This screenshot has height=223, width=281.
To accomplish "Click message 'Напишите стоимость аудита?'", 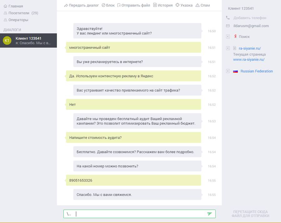I will [x=134, y=137].
